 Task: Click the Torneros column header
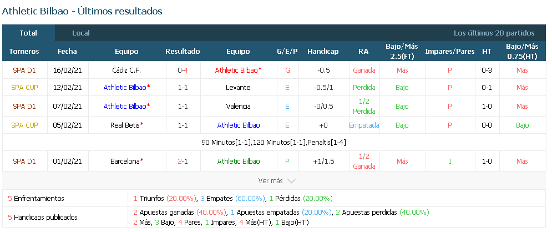point(24,52)
